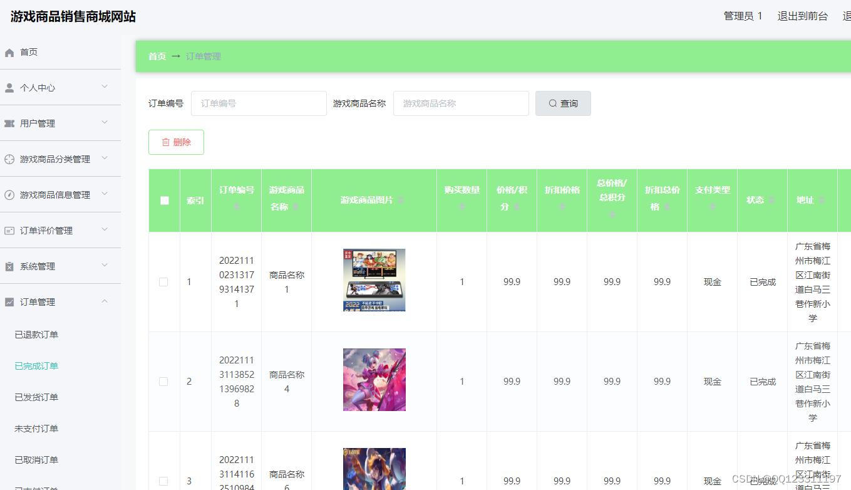Collapse the 订单管理 menu chevron
Viewport: 851px width, 490px height.
(x=105, y=301)
